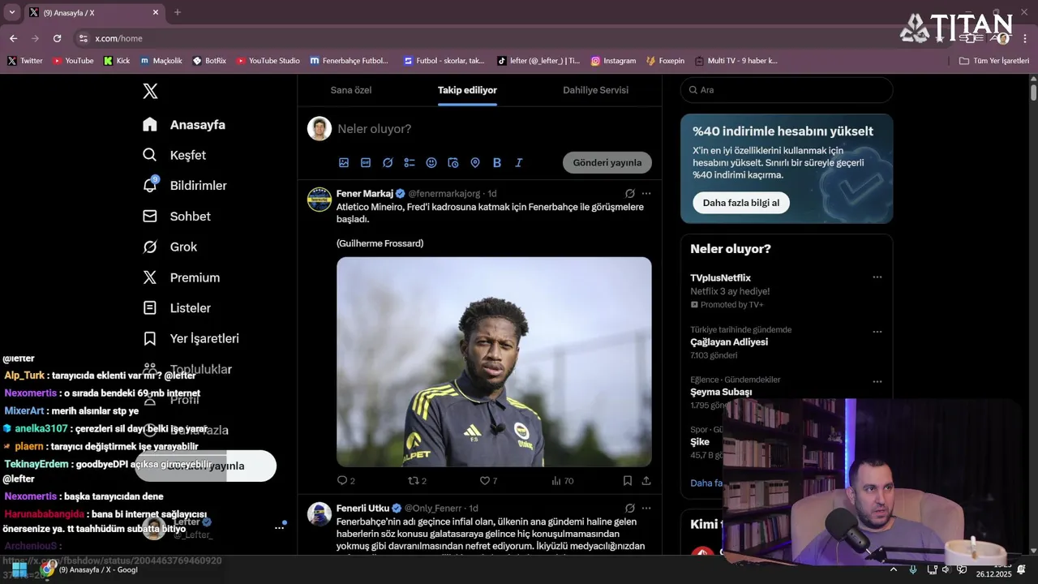
Task: Show hidden tray icons chevron
Action: [894, 569]
